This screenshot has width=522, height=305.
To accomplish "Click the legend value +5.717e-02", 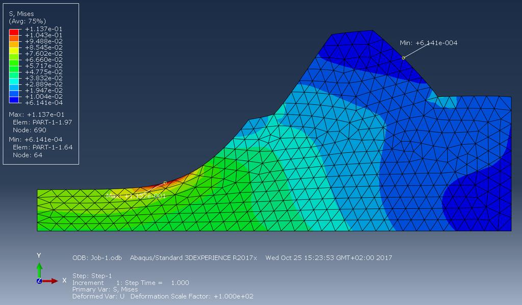I will tap(43, 66).
